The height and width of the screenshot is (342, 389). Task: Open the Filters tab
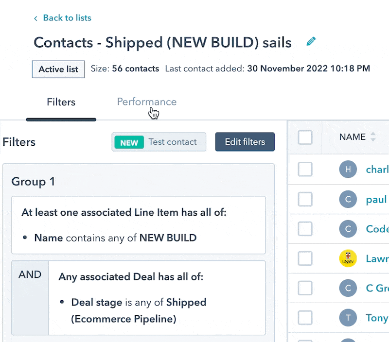[61, 102]
